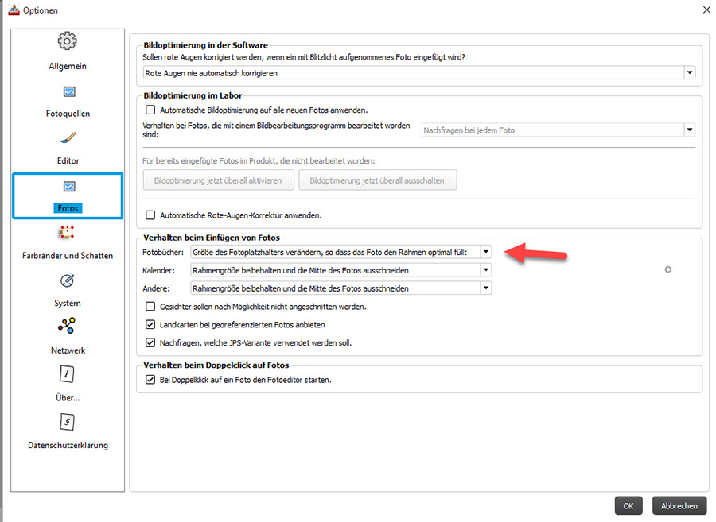Click the System section label
Viewport: 716px width, 522px height.
click(x=68, y=304)
